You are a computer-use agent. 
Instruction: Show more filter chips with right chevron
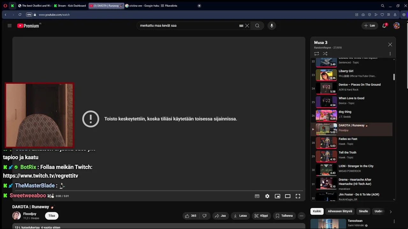click(x=391, y=212)
